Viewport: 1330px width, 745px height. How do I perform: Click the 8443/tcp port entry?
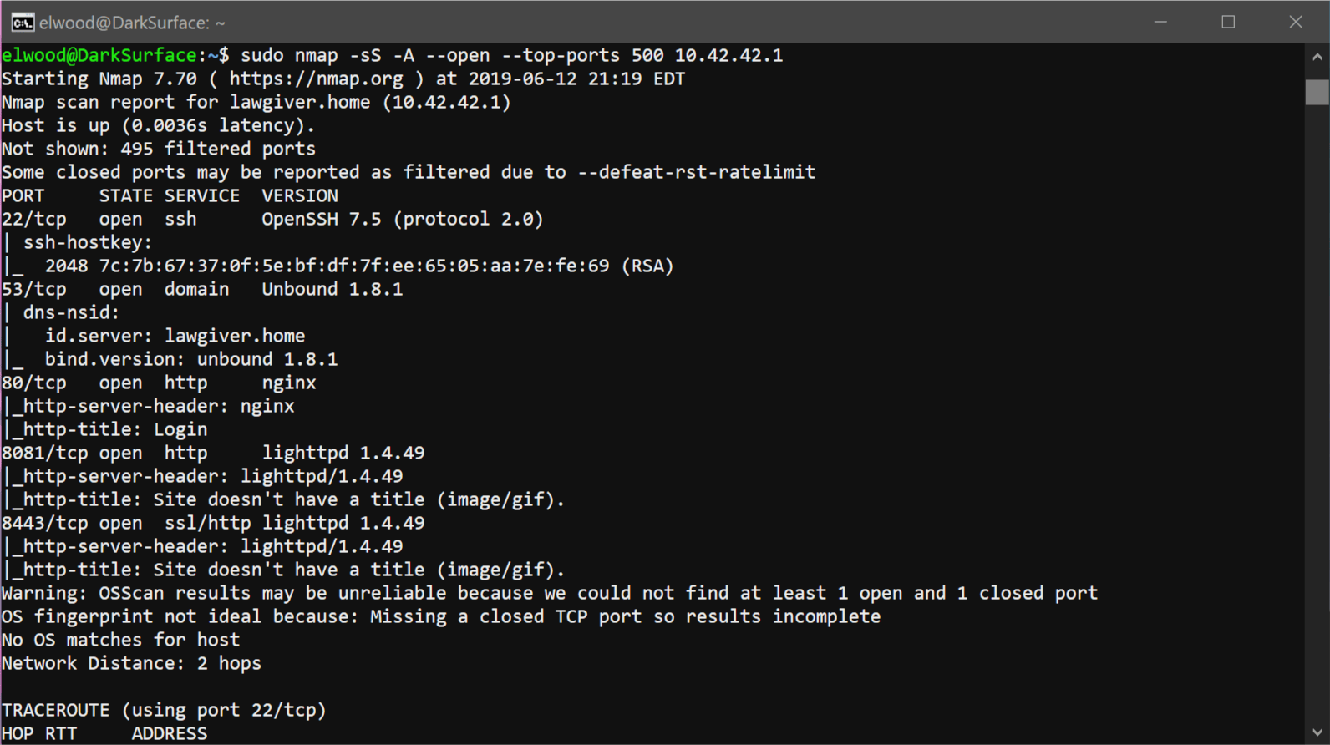pyautogui.click(x=45, y=523)
